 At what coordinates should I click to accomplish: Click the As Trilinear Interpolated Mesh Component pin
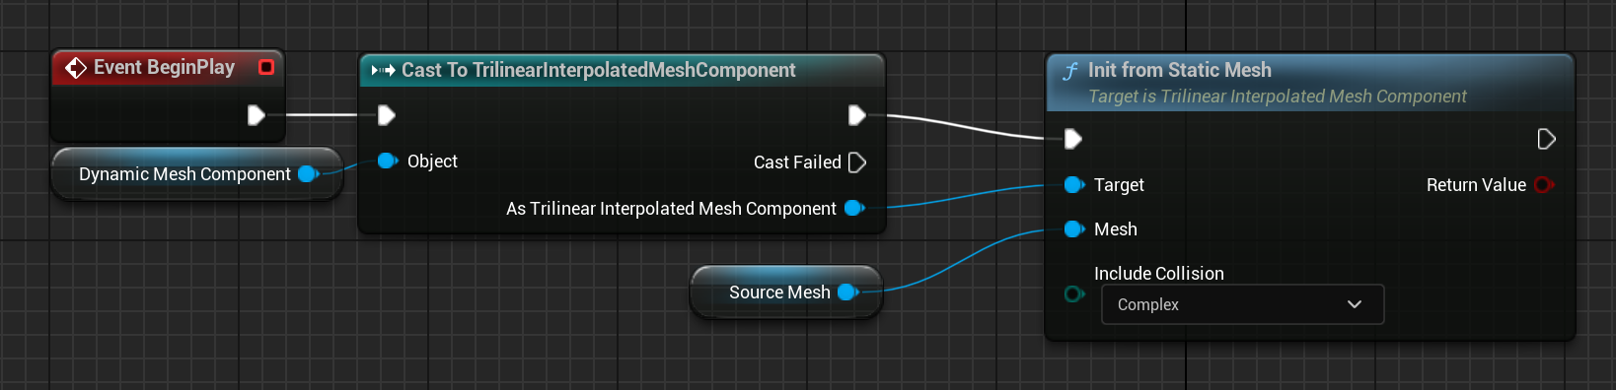click(x=854, y=208)
